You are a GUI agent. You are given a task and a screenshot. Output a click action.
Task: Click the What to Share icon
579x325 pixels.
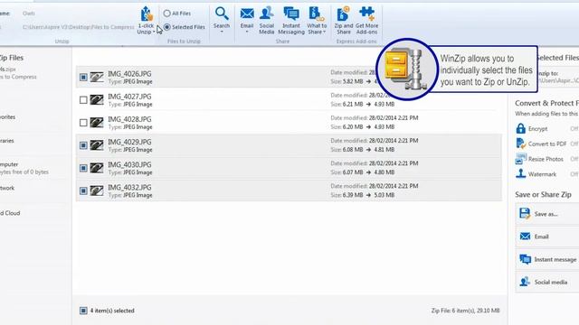316,14
